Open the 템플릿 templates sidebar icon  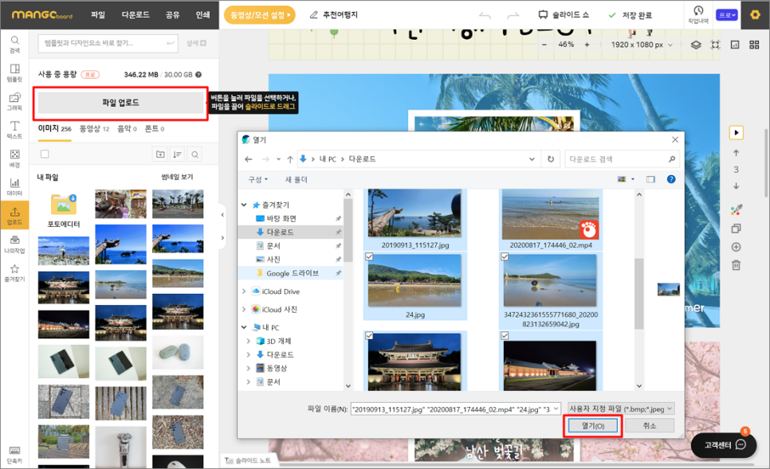pos(14,72)
